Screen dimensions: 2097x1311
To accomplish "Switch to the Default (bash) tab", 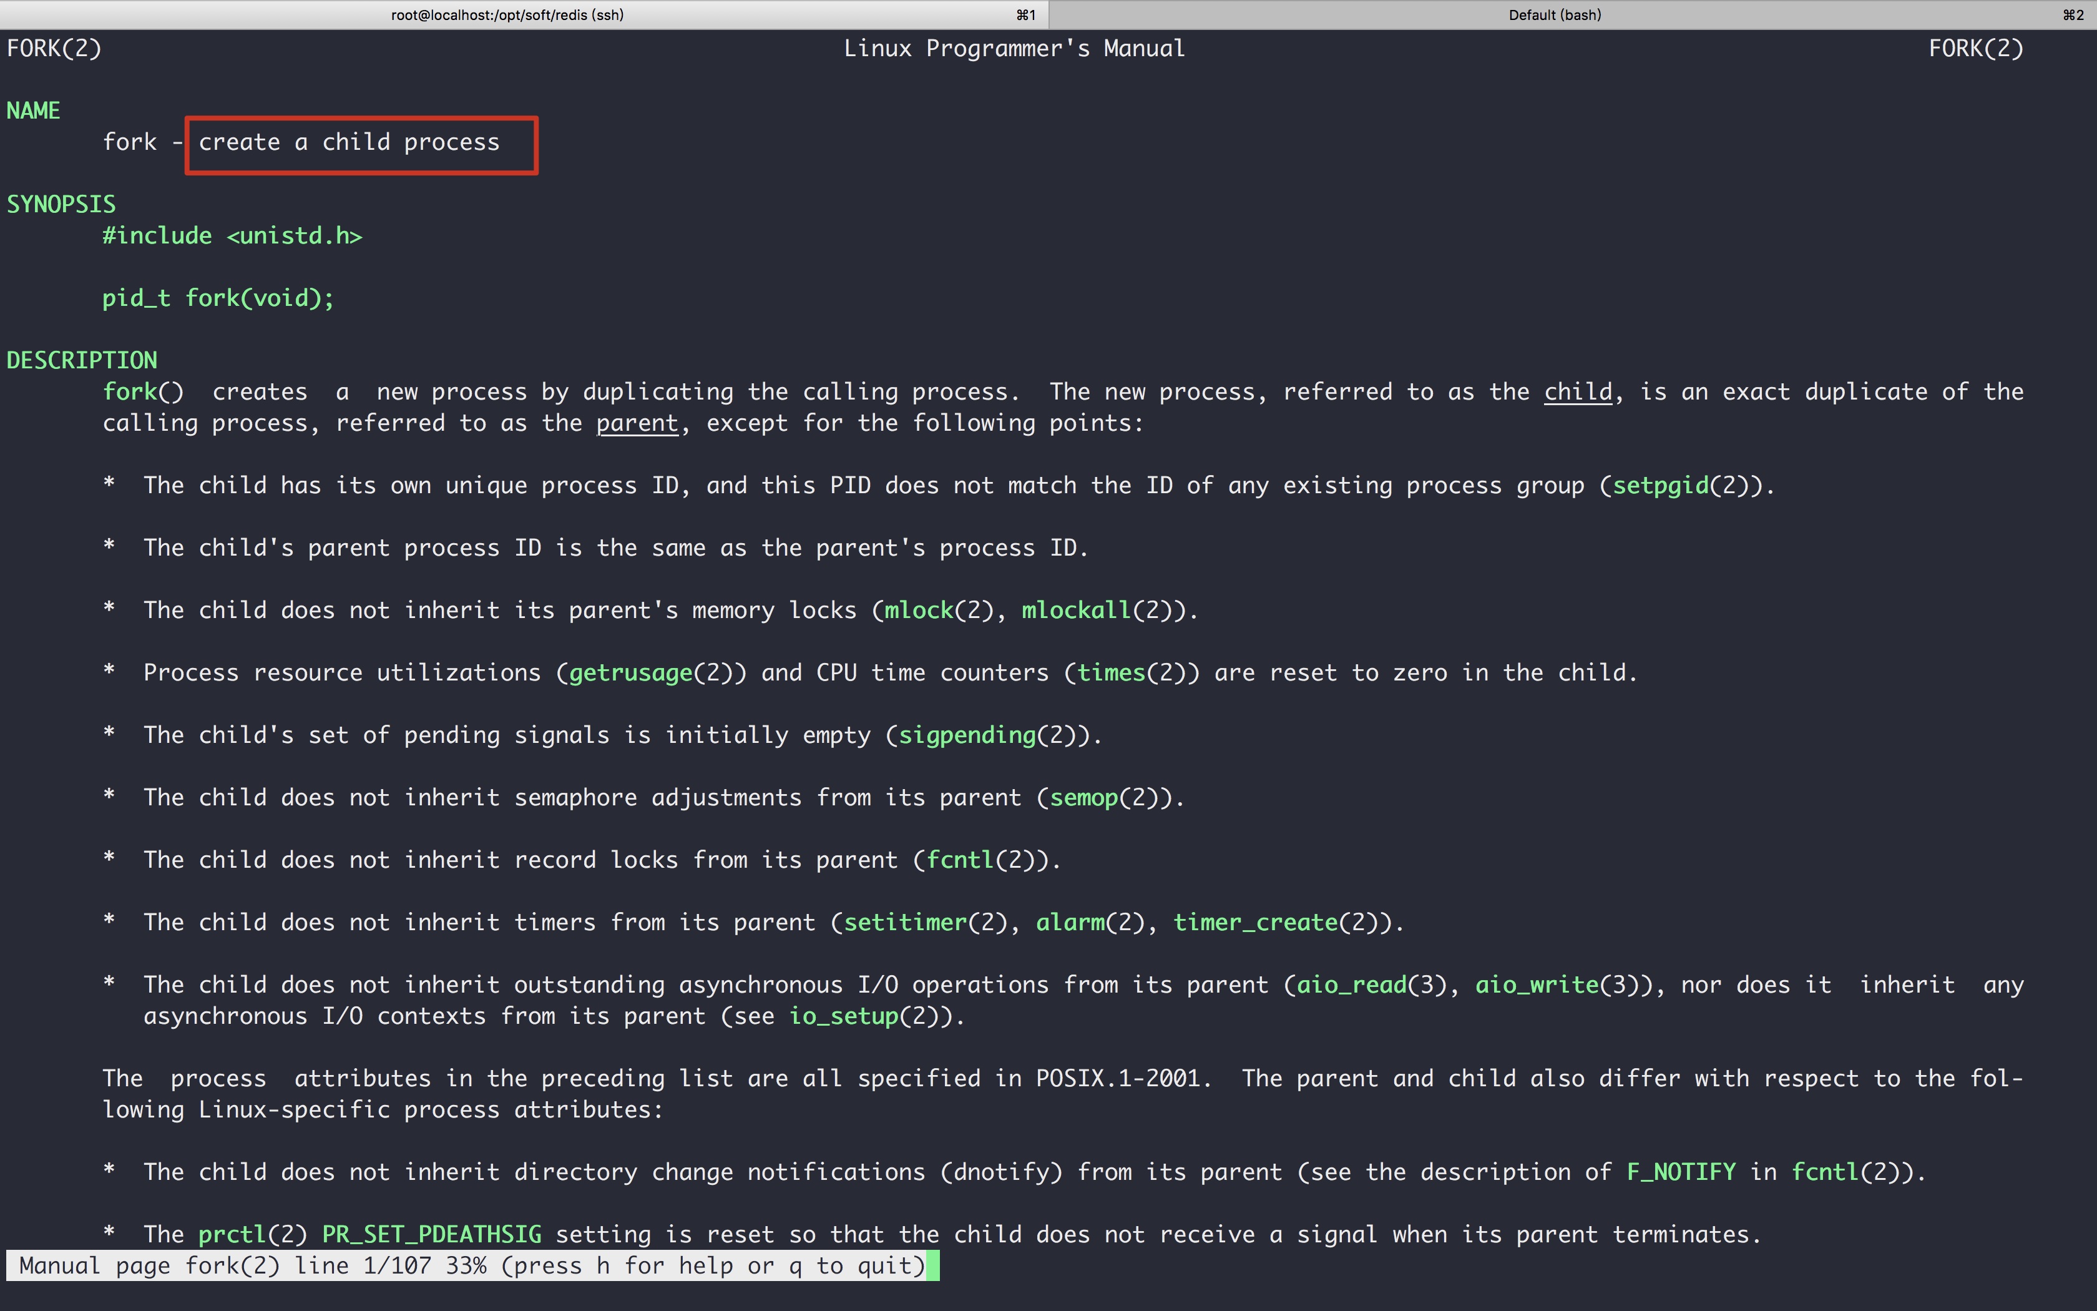I will coord(1555,15).
